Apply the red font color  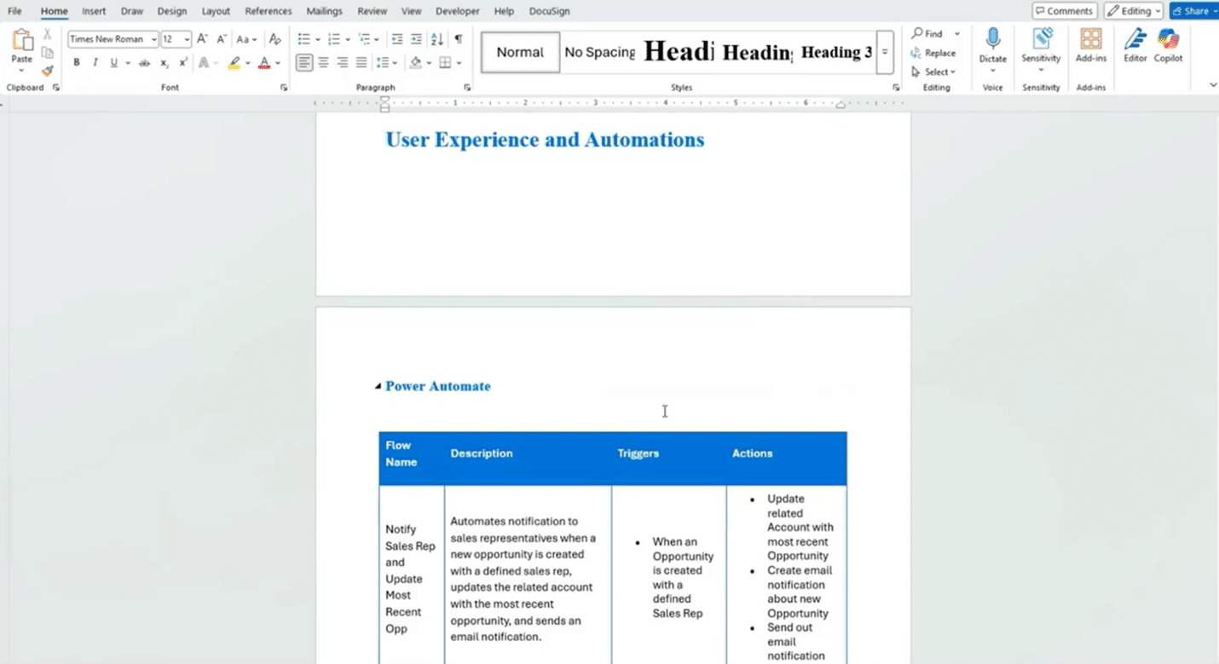(264, 63)
